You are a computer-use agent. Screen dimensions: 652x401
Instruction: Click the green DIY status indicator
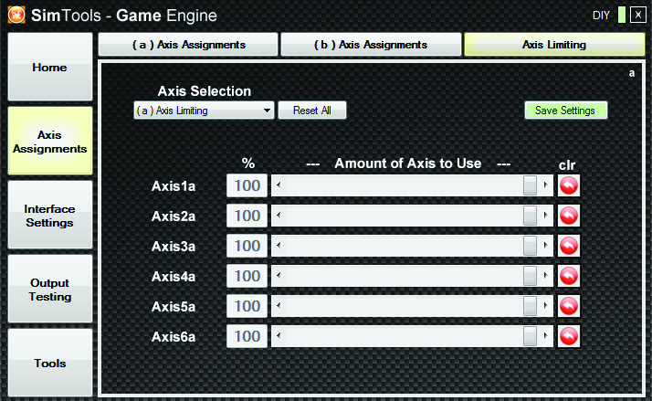[622, 15]
